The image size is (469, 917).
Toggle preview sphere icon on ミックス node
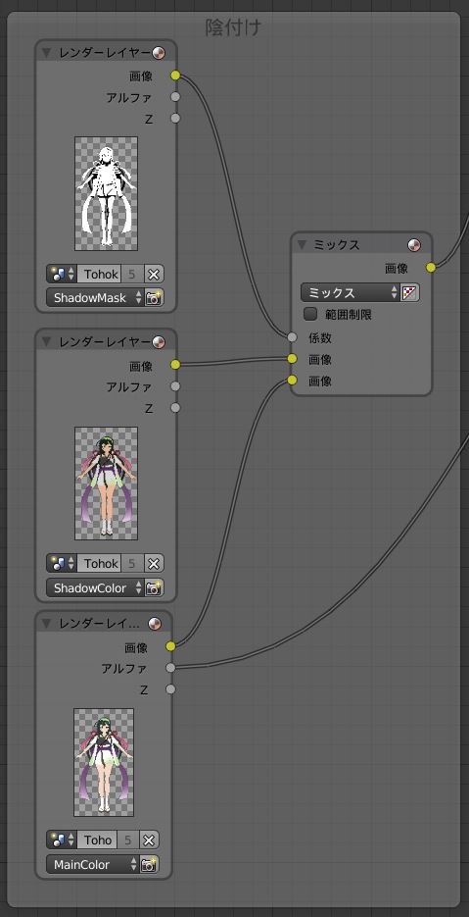(414, 245)
